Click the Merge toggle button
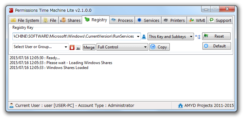Screen dimensions: 244x119 [x=89, y=47]
